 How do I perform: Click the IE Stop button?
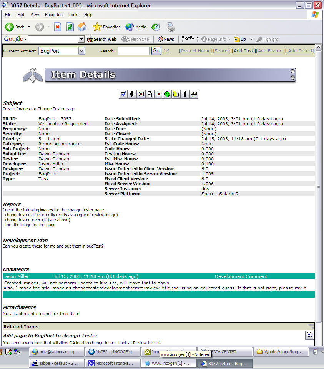point(58,27)
